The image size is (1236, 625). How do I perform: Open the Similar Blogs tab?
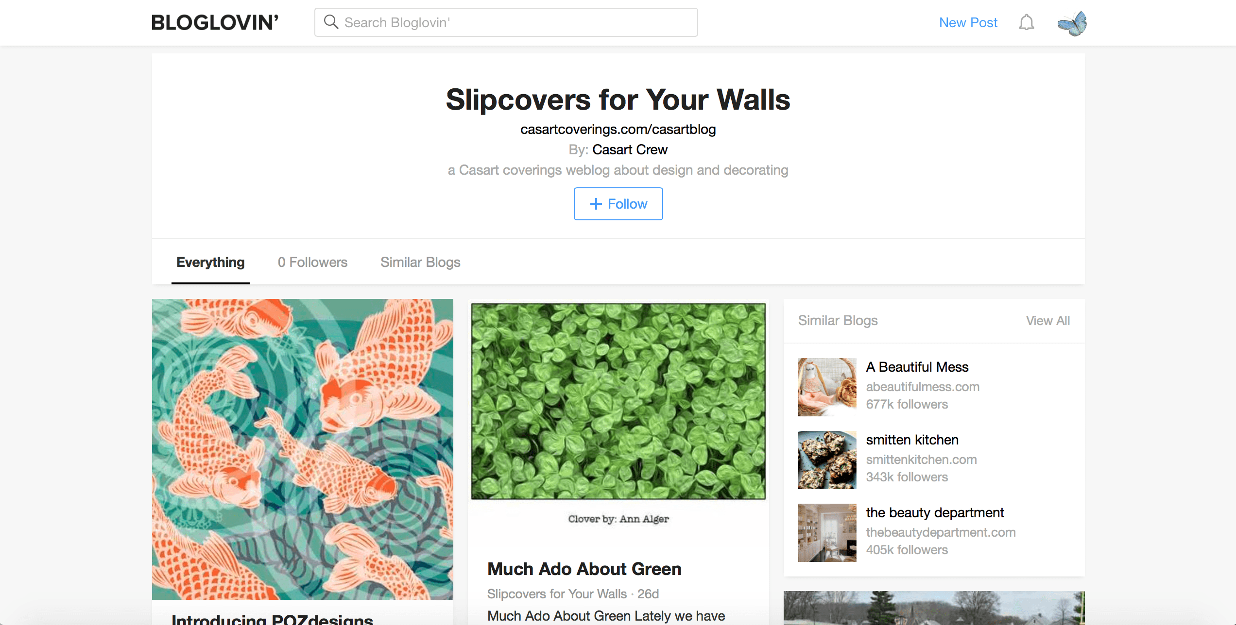[x=420, y=262]
